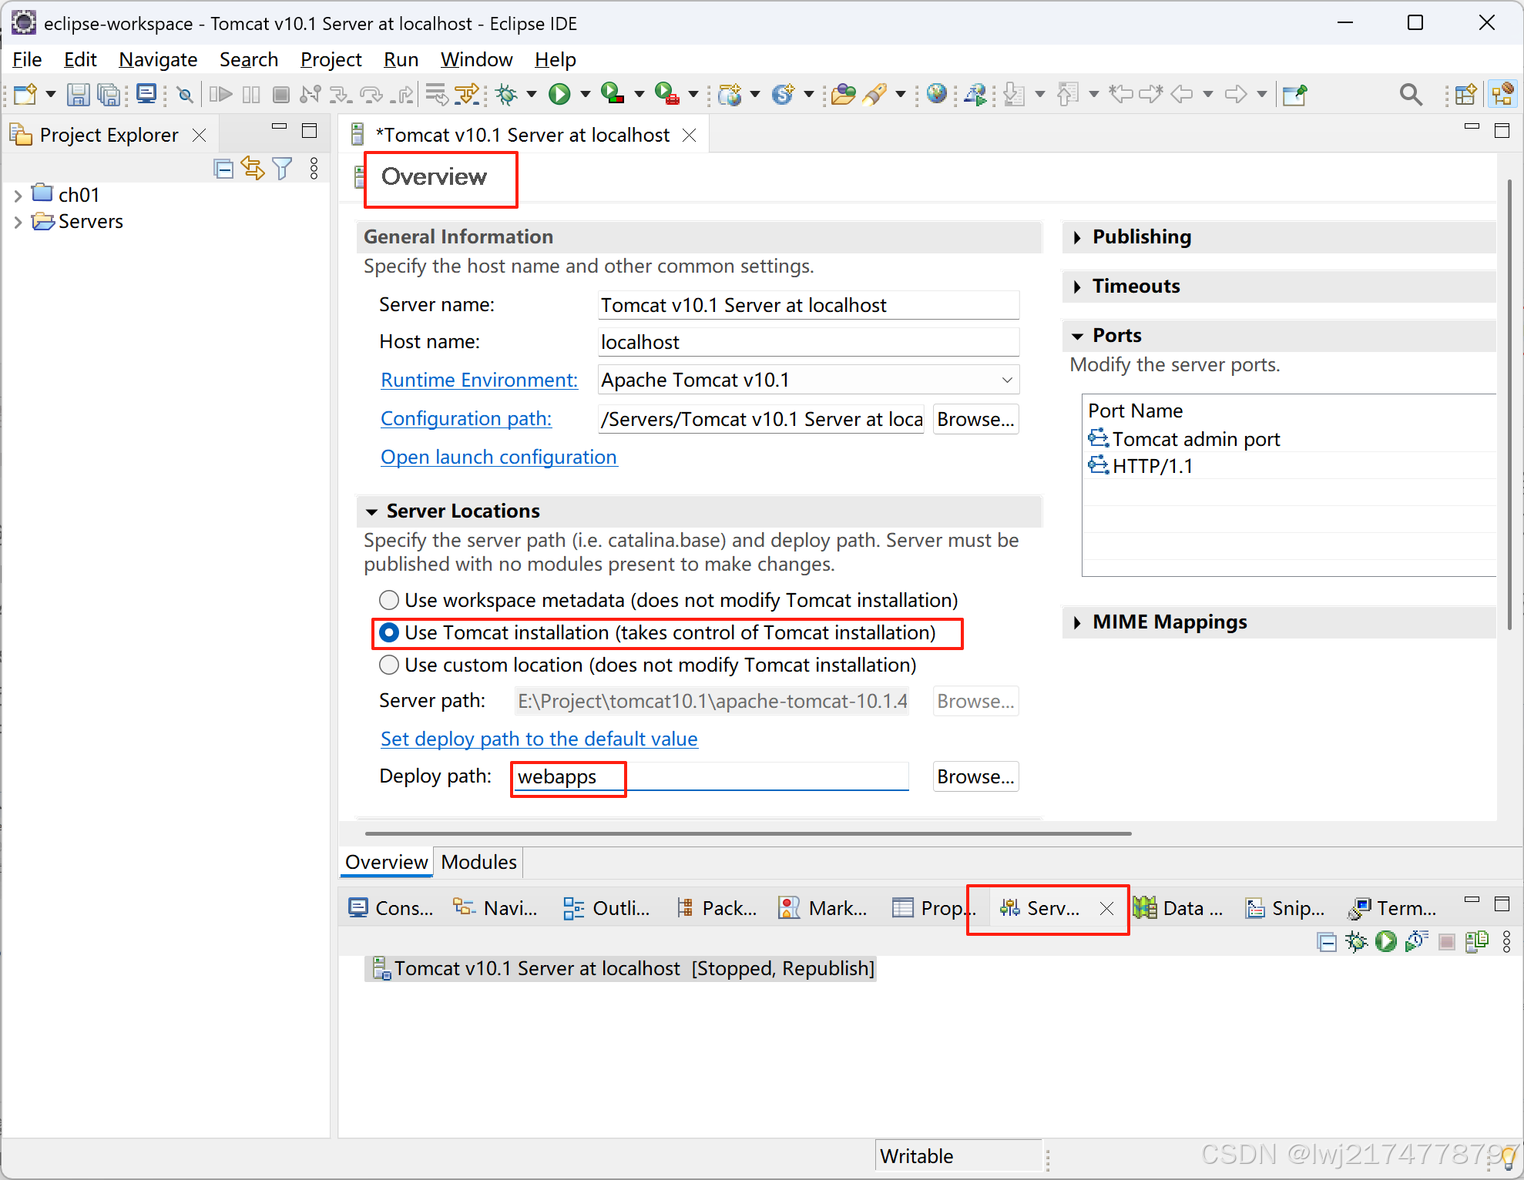Start the server with green play in Servers view

1386,941
